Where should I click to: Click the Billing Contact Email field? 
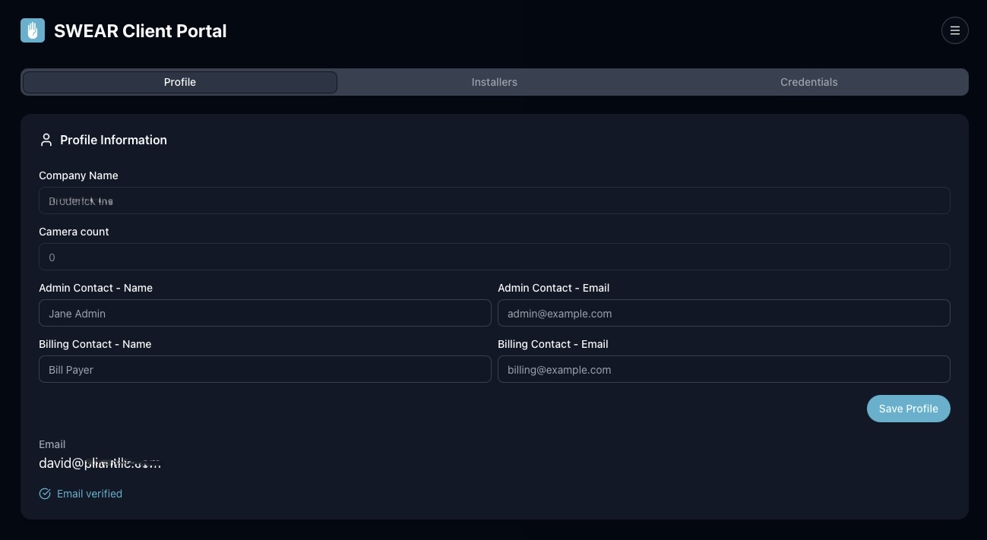(723, 369)
